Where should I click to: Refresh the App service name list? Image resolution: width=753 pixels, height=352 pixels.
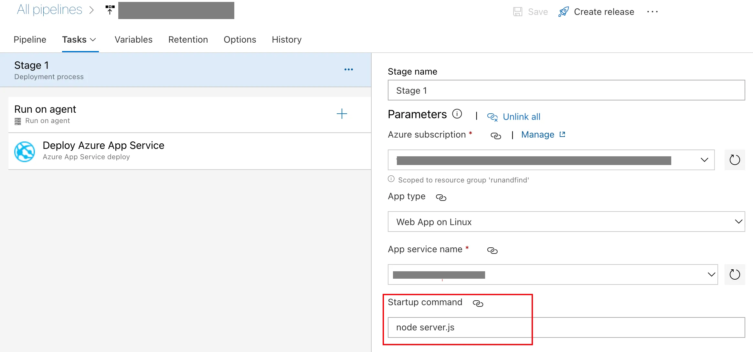(735, 275)
